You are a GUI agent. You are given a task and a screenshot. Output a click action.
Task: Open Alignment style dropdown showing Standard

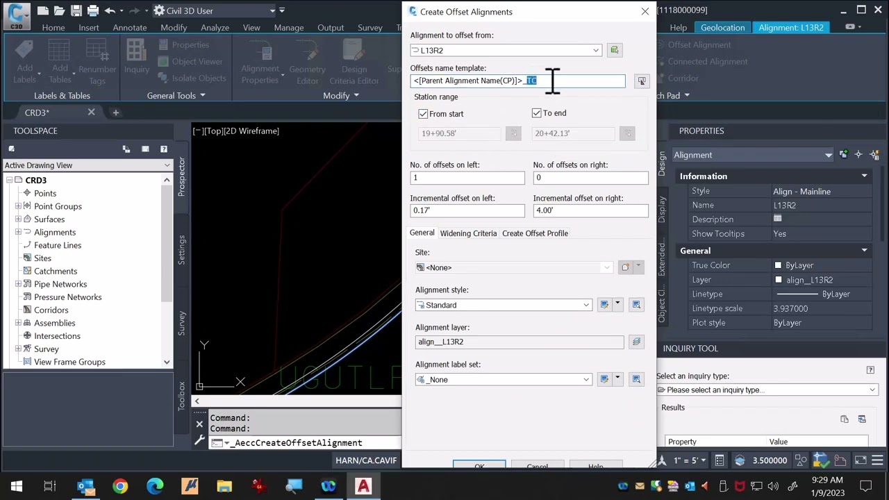(504, 305)
